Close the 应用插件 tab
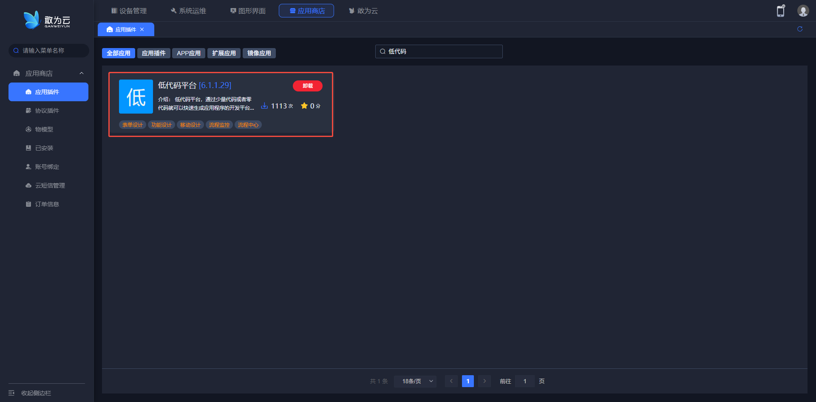The height and width of the screenshot is (402, 816). [142, 29]
